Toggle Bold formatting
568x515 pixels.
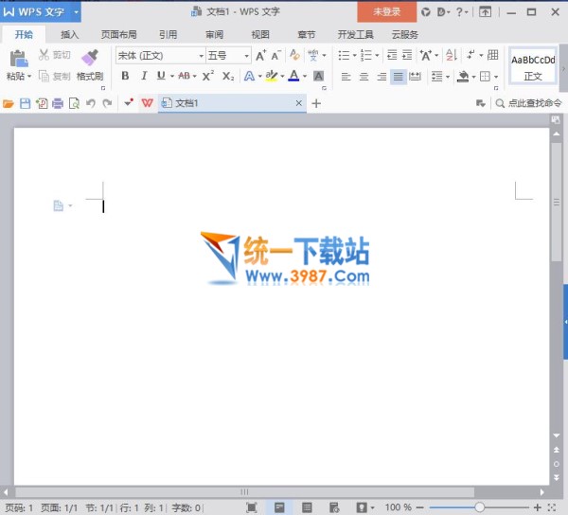tap(125, 76)
